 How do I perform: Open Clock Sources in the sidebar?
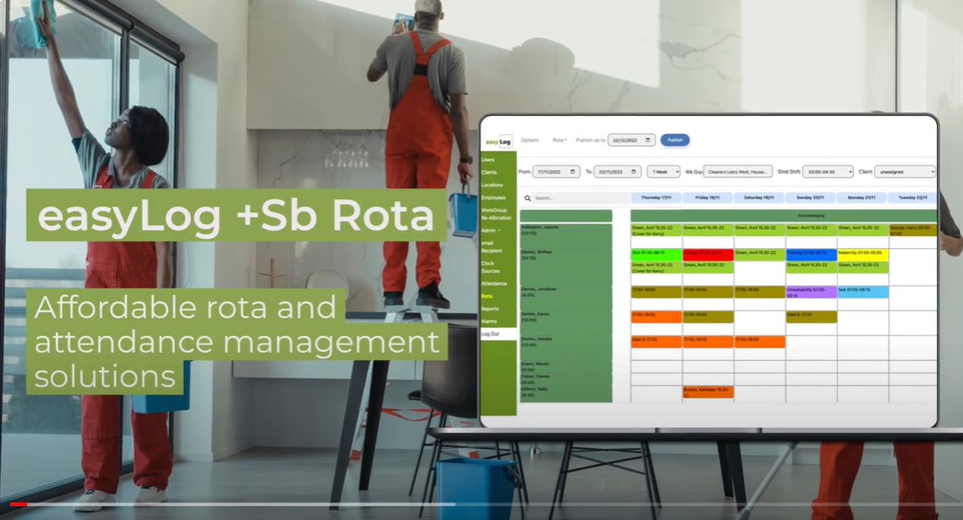tap(491, 266)
